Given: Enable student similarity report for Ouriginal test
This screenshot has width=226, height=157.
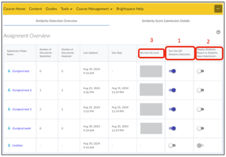Looking at the screenshot, I should pyautogui.click(x=200, y=71).
